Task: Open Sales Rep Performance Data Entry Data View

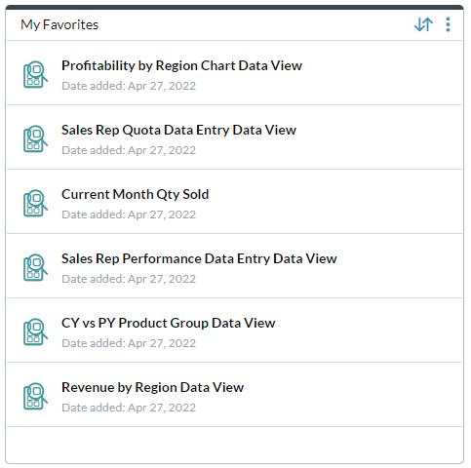Action: (199, 259)
